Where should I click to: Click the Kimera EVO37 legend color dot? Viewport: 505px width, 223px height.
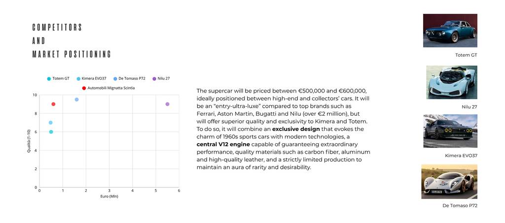78,79
